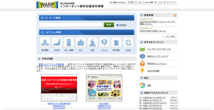Screen dimensions: 214x110
Task: Click the orange RSS feed icon
Action: coord(175,15)
